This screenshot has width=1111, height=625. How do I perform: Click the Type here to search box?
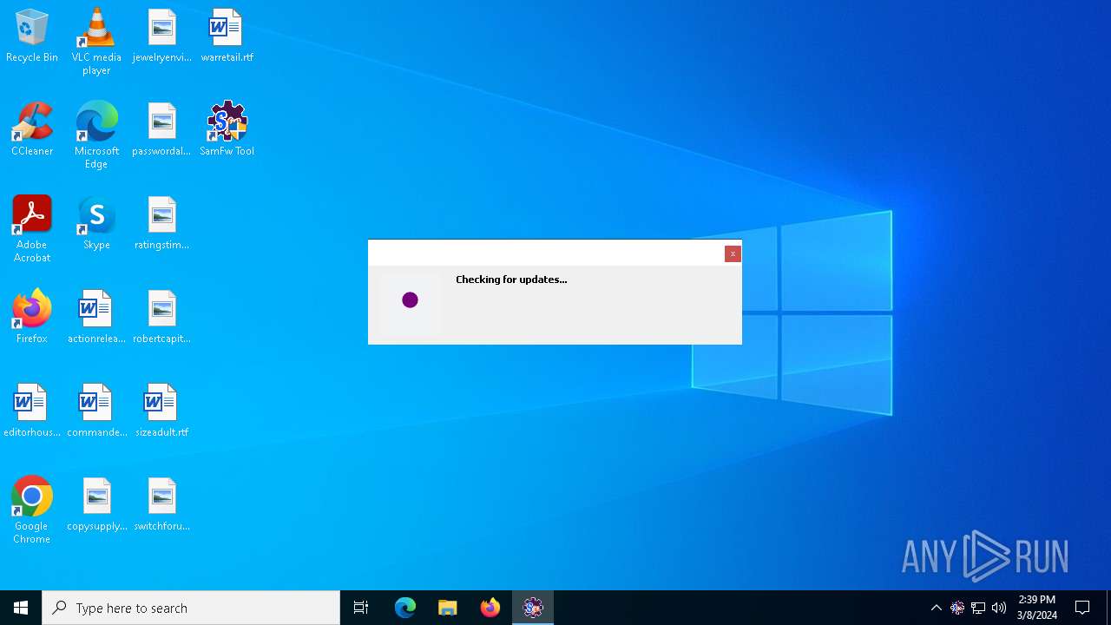click(x=191, y=608)
